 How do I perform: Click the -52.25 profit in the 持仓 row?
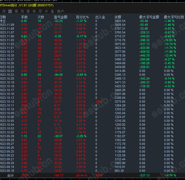point(58,21)
